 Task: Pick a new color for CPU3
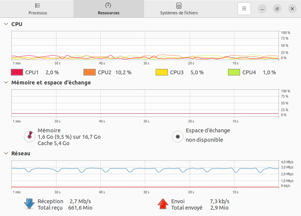point(161,72)
